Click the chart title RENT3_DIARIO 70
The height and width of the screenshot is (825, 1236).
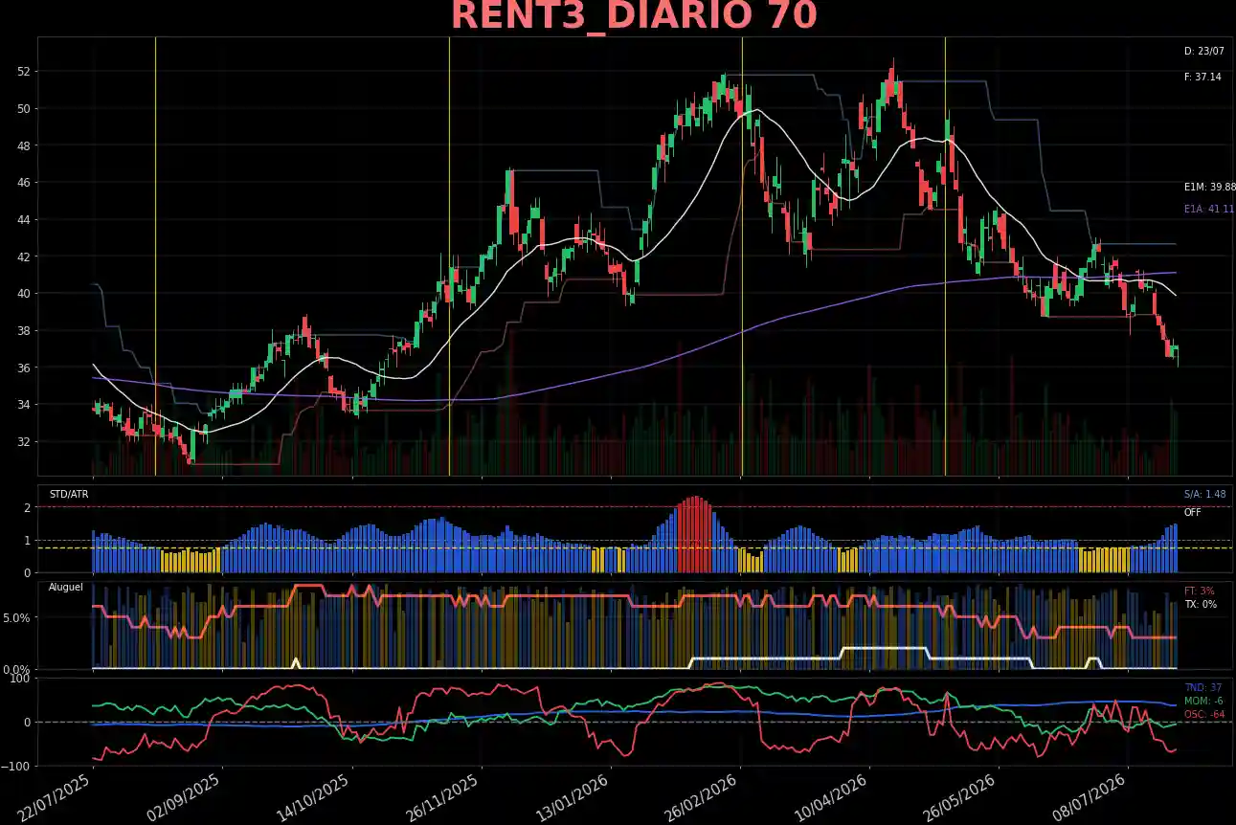point(634,16)
